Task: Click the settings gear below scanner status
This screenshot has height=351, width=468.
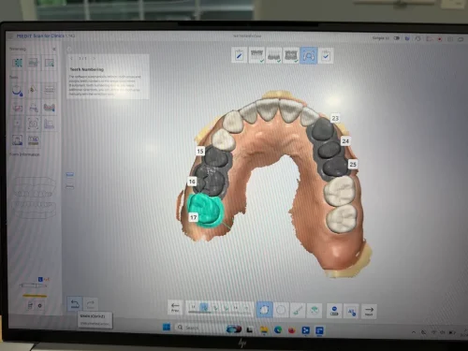Action: click(39, 306)
